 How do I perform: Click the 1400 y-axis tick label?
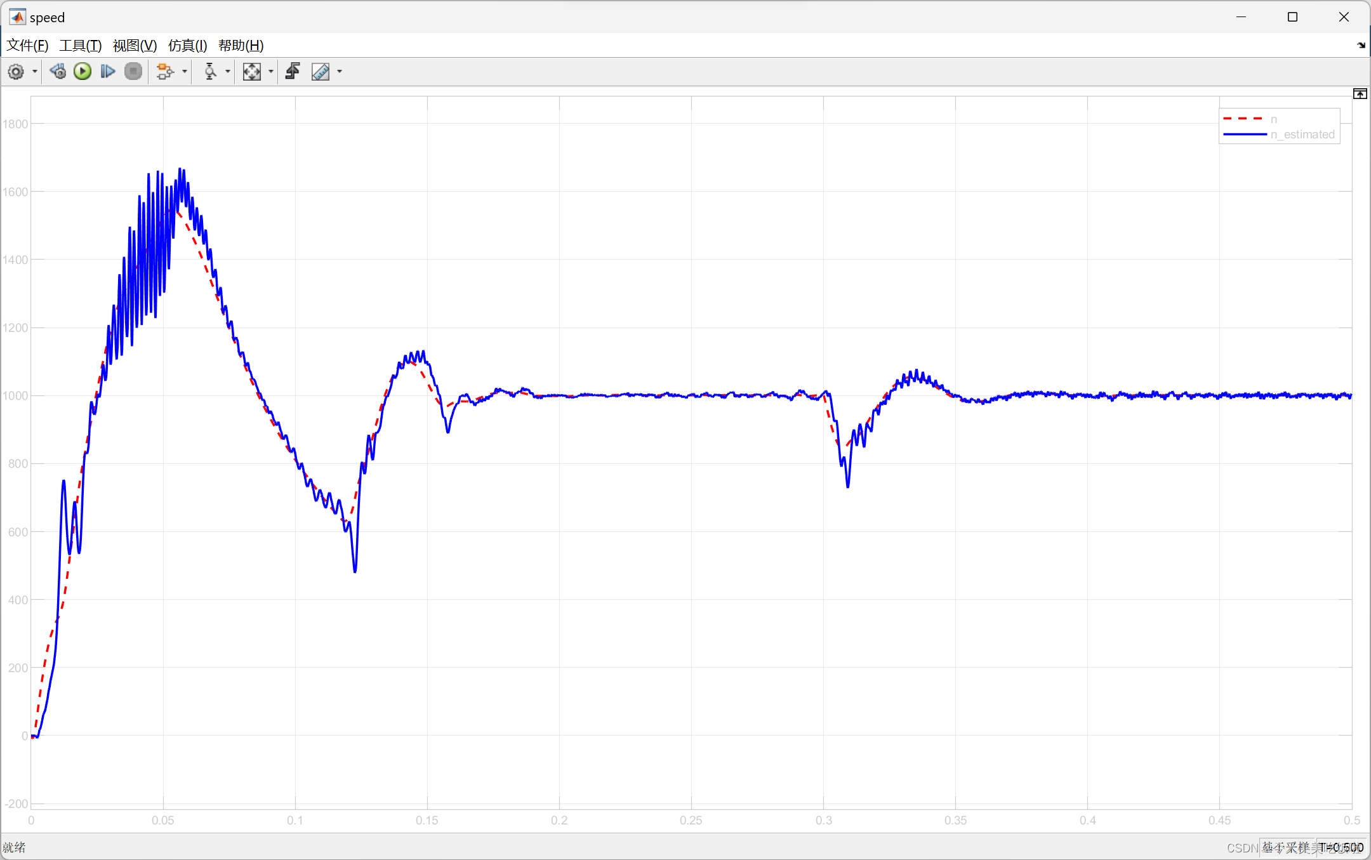[15, 260]
